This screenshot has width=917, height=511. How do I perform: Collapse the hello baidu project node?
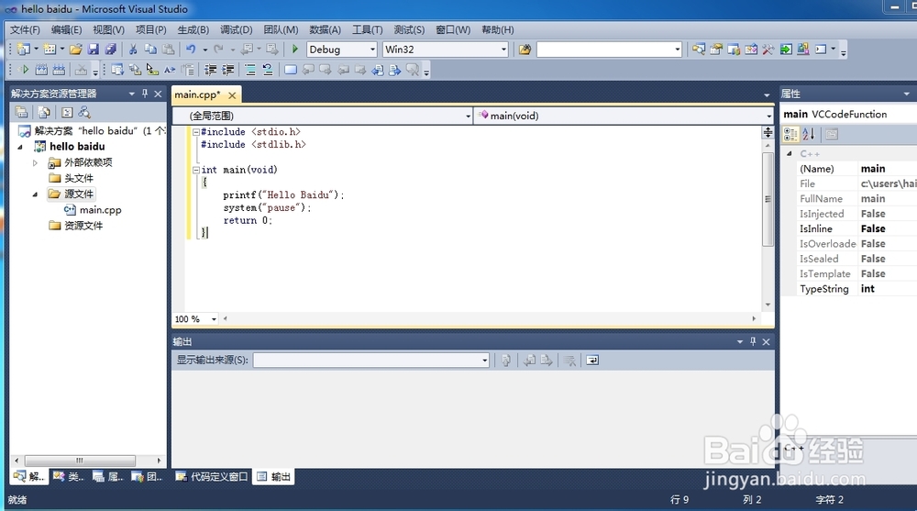(x=20, y=147)
